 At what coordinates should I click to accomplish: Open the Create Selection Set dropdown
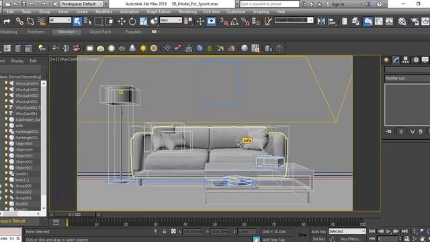click(294, 19)
